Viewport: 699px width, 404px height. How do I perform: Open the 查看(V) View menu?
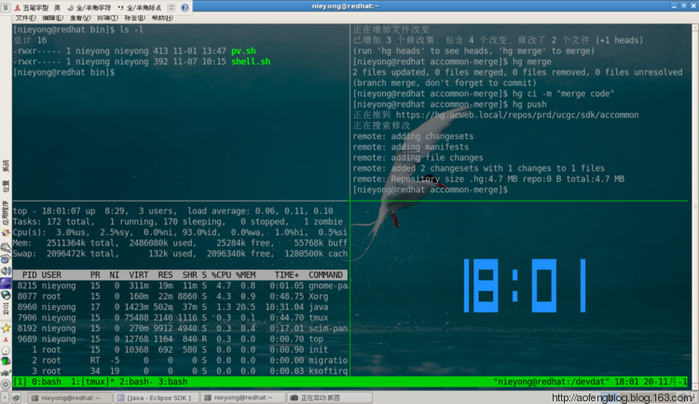click(x=80, y=18)
